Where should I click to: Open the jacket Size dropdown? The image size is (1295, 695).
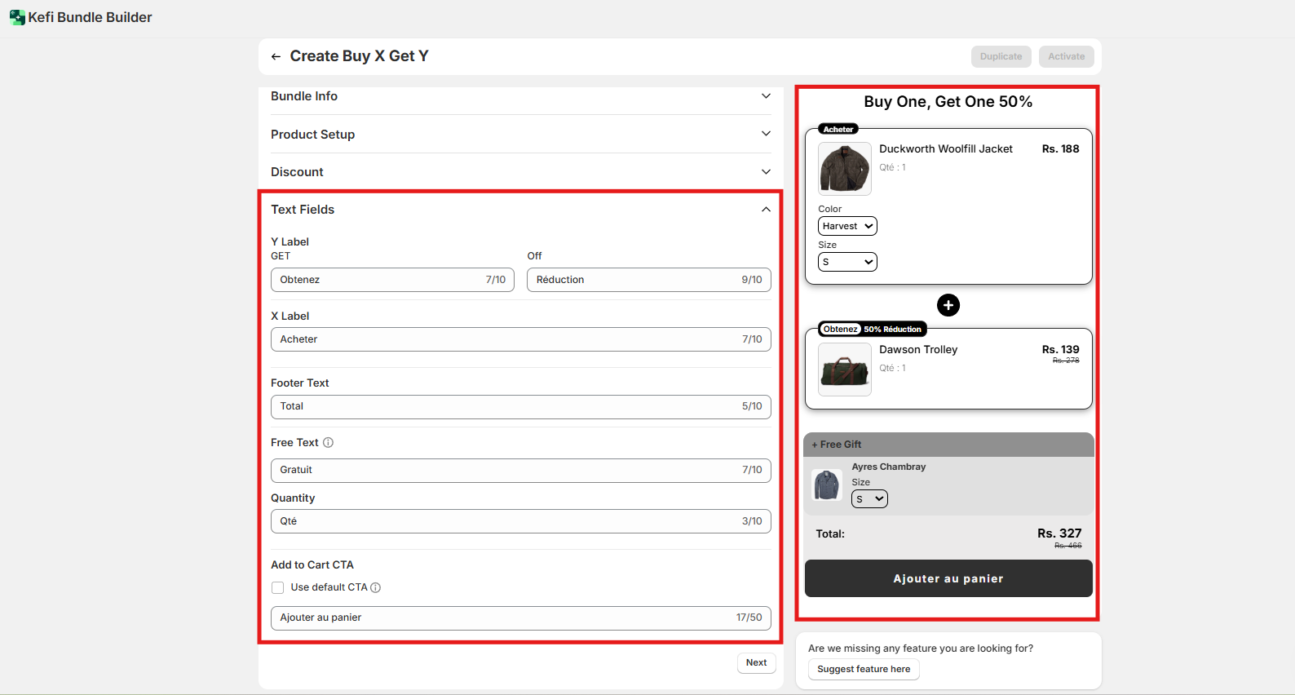point(847,262)
